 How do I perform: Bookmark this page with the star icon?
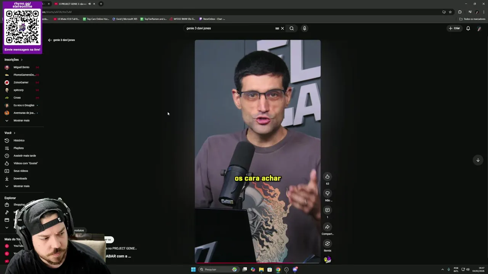[450, 12]
